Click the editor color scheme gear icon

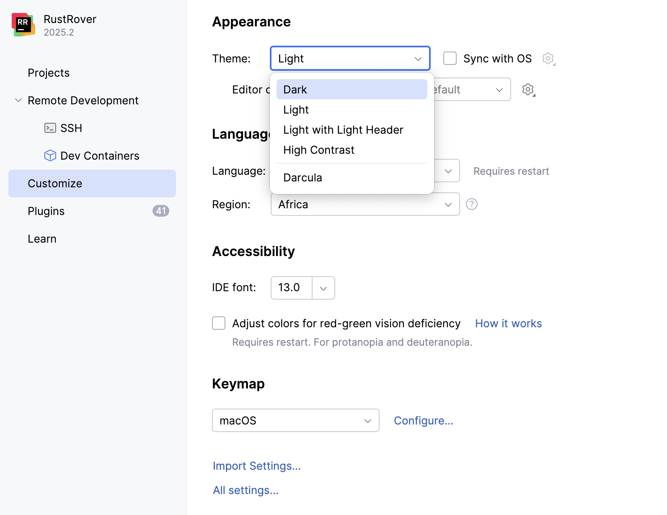point(528,89)
